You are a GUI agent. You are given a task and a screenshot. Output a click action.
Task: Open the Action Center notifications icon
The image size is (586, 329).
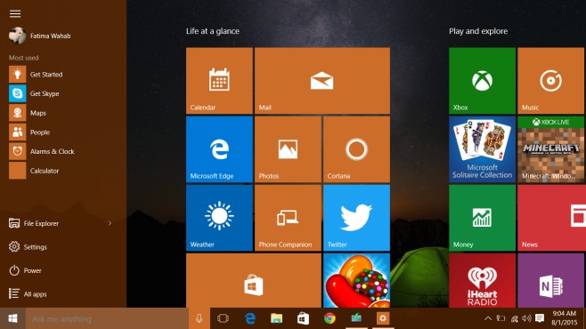click(x=540, y=318)
